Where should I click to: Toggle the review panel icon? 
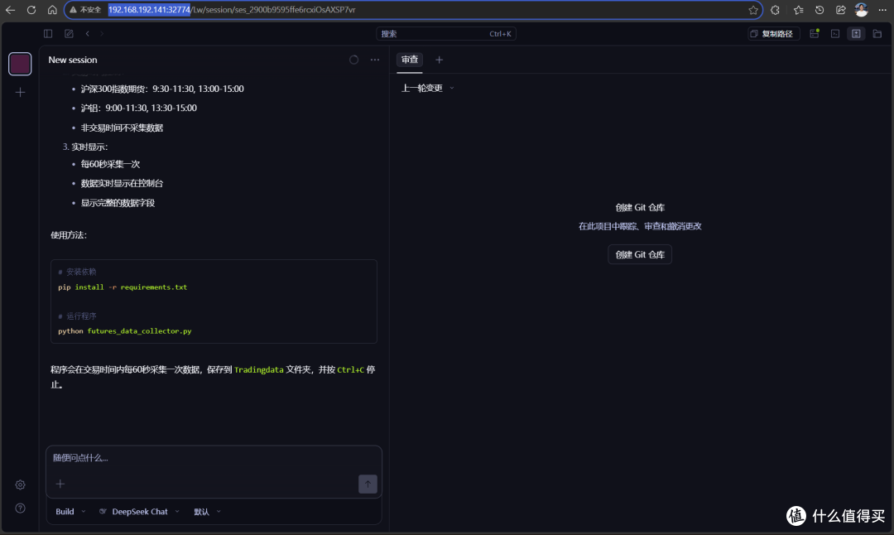pyautogui.click(x=857, y=34)
